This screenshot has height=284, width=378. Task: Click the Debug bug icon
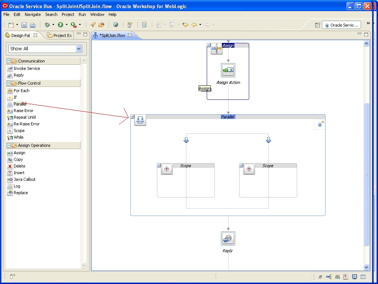pyautogui.click(x=47, y=25)
